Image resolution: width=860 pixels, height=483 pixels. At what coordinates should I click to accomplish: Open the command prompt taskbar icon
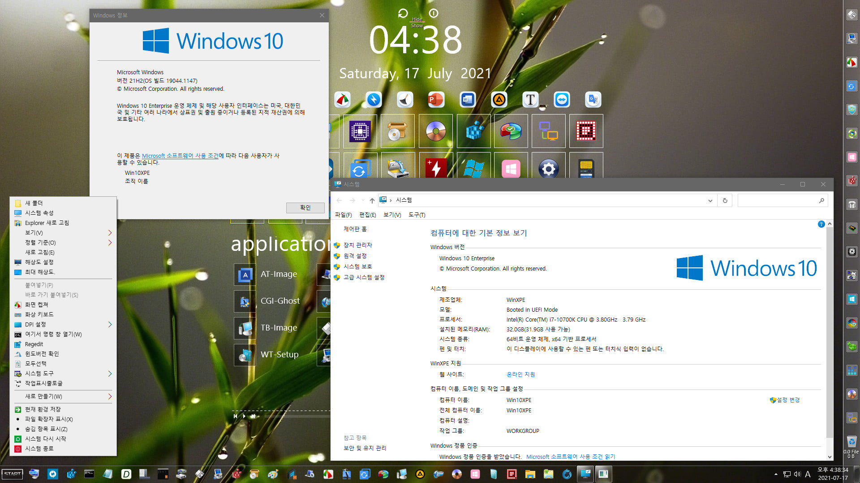pos(89,474)
